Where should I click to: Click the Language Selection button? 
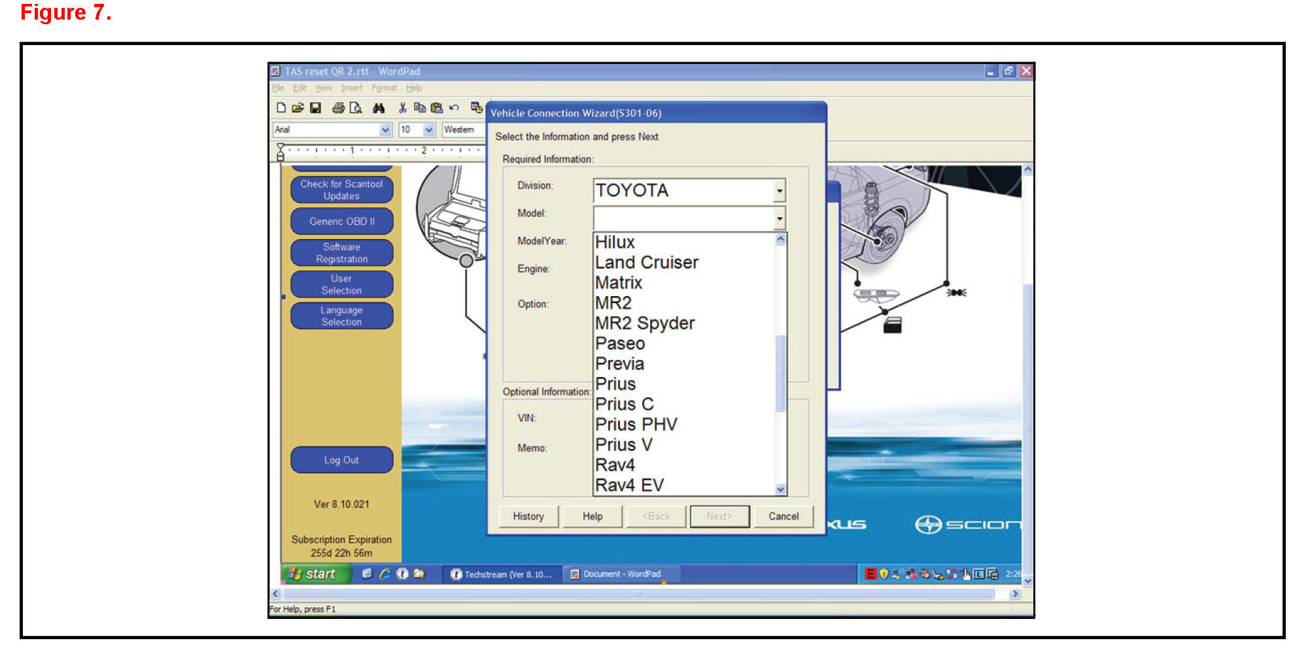(341, 316)
